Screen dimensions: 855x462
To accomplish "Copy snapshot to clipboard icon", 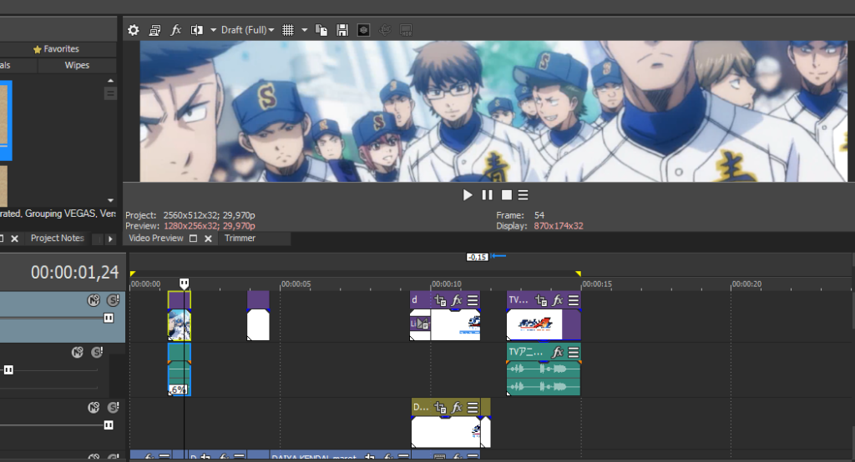I will (x=322, y=30).
